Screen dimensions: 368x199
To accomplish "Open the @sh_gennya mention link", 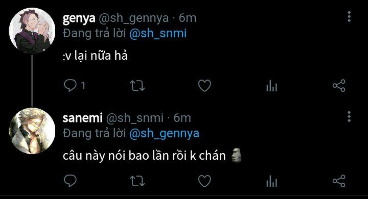I will tap(164, 134).
